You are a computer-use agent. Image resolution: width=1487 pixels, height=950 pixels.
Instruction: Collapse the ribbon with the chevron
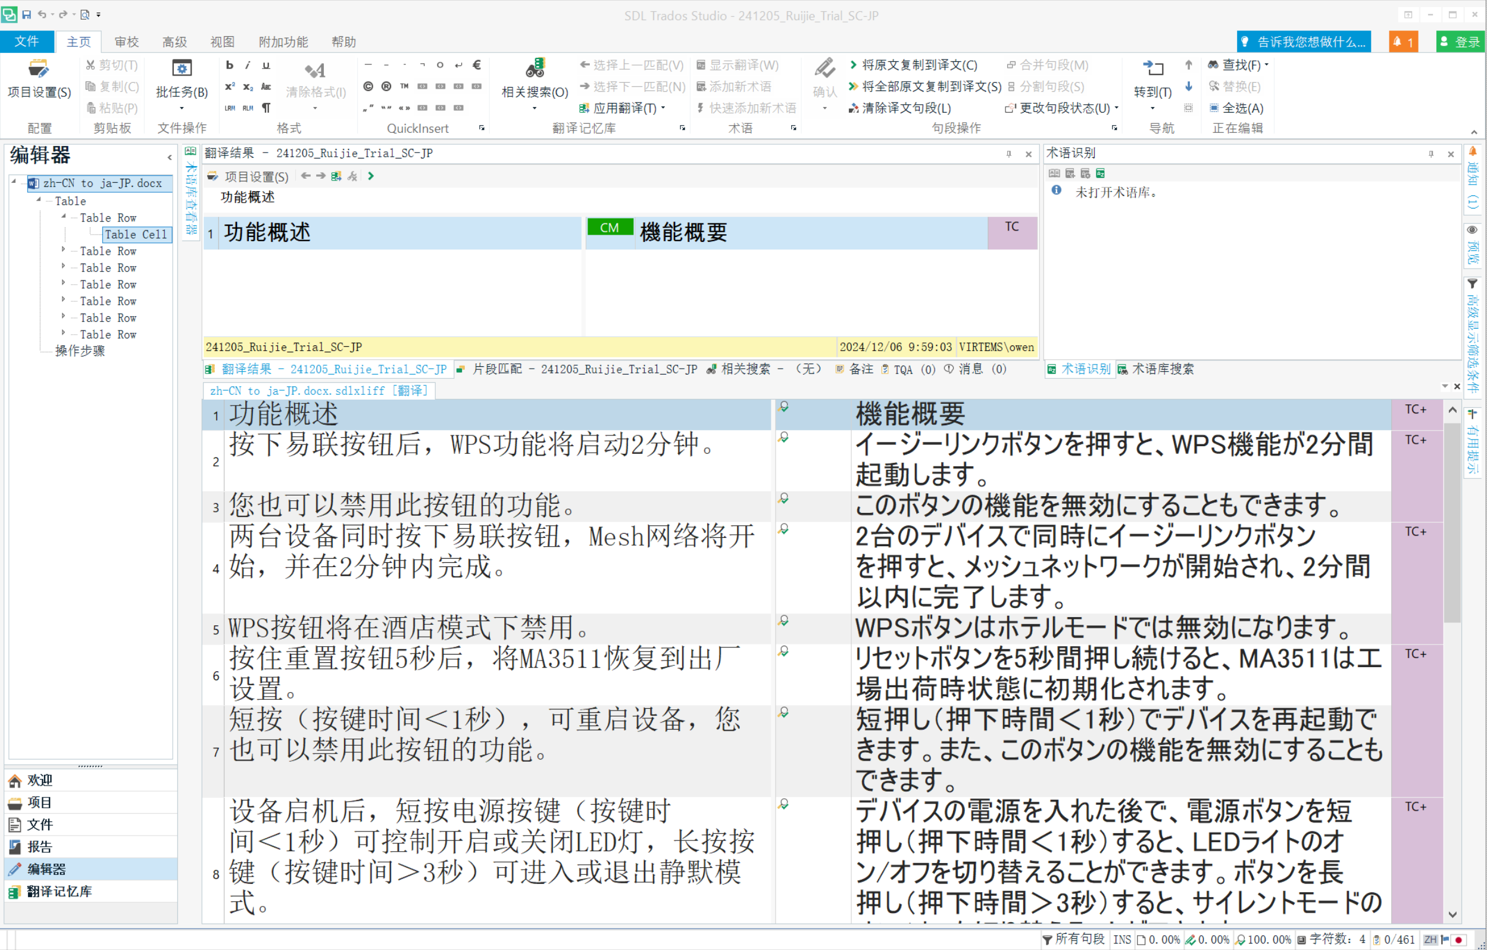[1473, 132]
